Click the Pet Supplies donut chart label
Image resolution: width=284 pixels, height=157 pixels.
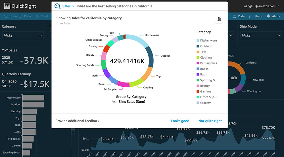[x=110, y=89]
